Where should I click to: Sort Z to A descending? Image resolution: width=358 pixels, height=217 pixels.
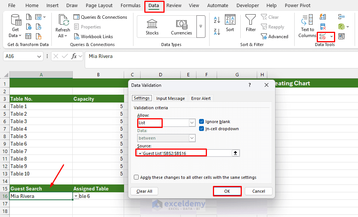217,32
